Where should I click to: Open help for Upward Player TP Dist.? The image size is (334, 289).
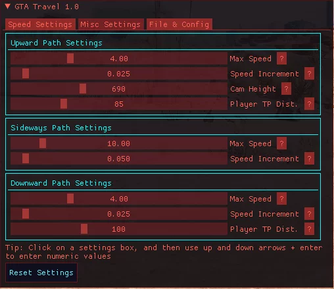(309, 104)
